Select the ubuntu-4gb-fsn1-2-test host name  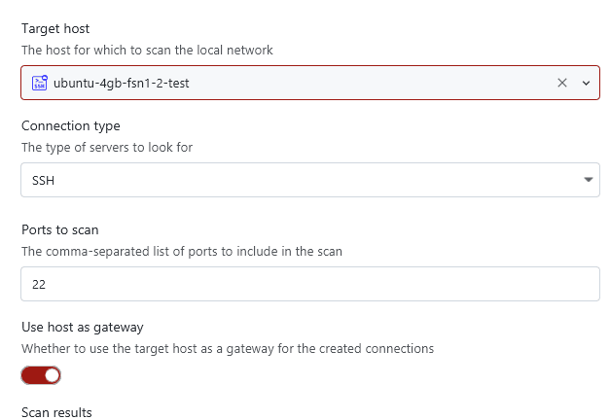tap(121, 83)
